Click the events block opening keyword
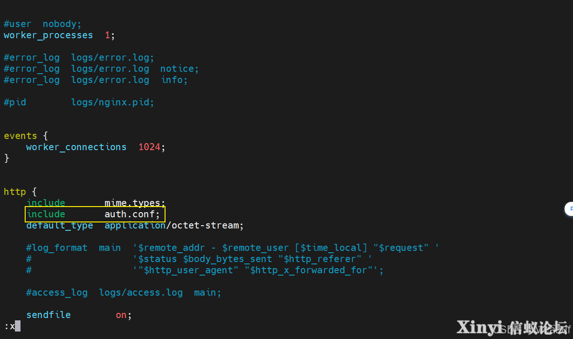 pos(21,136)
